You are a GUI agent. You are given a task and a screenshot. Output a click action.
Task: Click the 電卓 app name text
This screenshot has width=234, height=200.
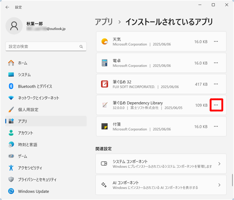pyautogui.click(x=117, y=60)
